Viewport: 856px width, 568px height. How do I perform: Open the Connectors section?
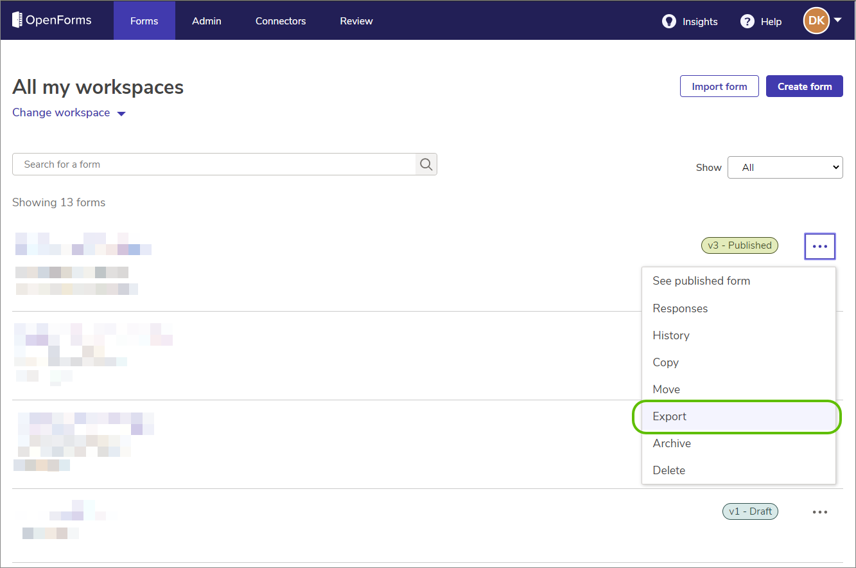(280, 21)
